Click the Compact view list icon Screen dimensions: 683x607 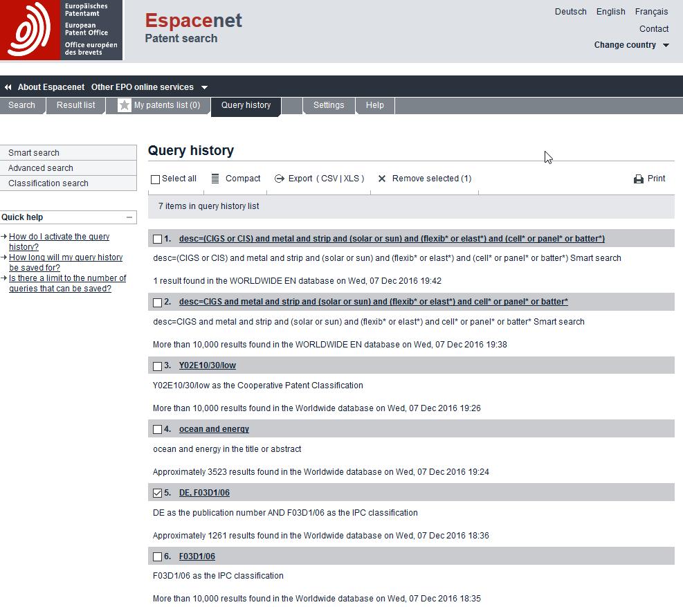click(215, 179)
